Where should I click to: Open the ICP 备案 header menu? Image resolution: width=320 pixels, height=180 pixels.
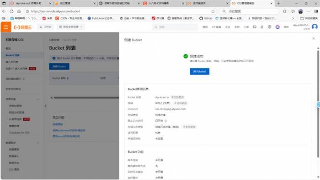[216, 27]
